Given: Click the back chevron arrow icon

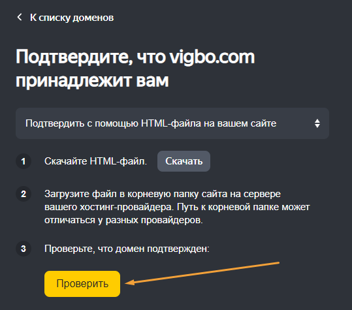Looking at the screenshot, I should pos(20,17).
